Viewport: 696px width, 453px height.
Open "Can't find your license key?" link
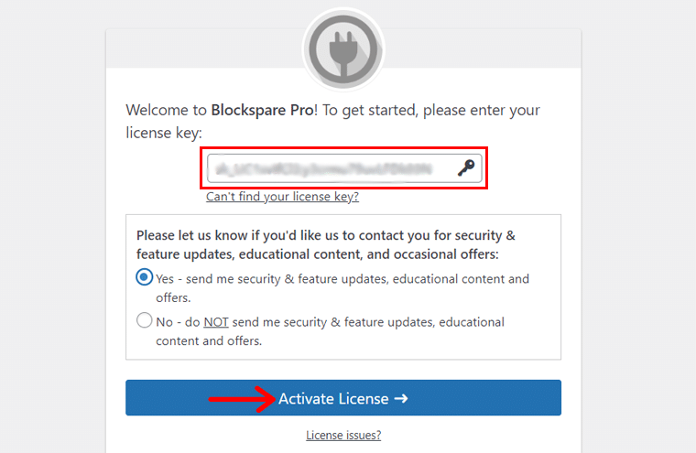[x=282, y=196]
